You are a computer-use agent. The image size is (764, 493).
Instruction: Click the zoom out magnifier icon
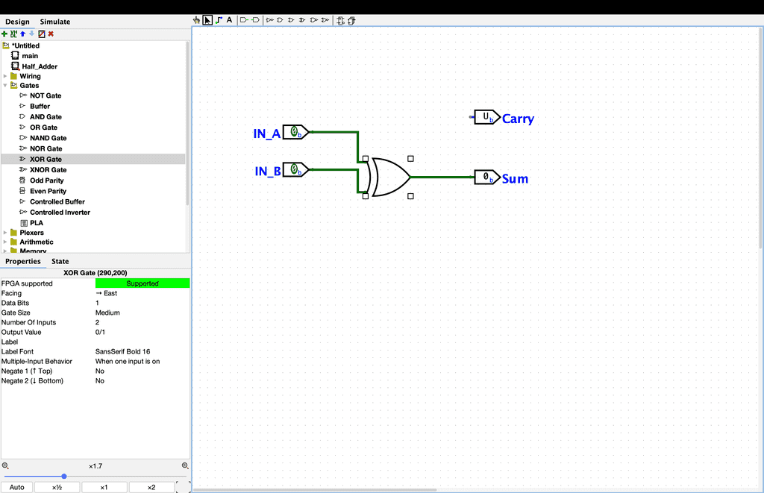pos(5,465)
